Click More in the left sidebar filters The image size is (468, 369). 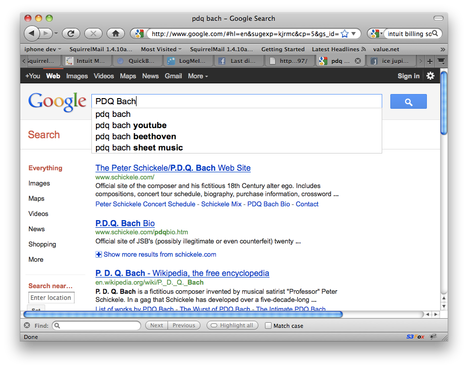(x=36, y=259)
